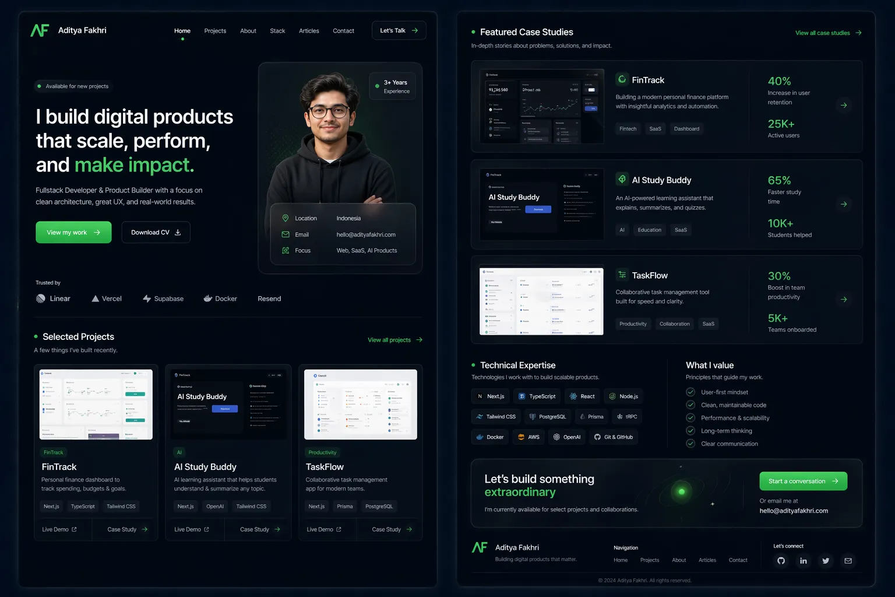Click the Supabase logo in the trusted brands
Image resolution: width=895 pixels, height=597 pixels.
(146, 298)
